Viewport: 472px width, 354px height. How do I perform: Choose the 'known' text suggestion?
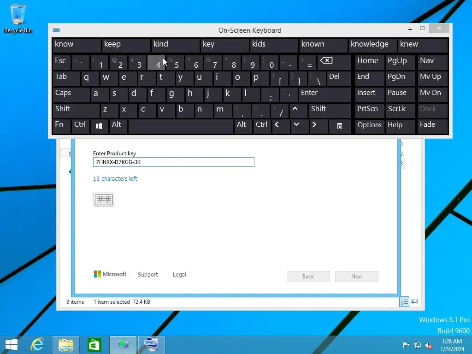[x=323, y=45]
